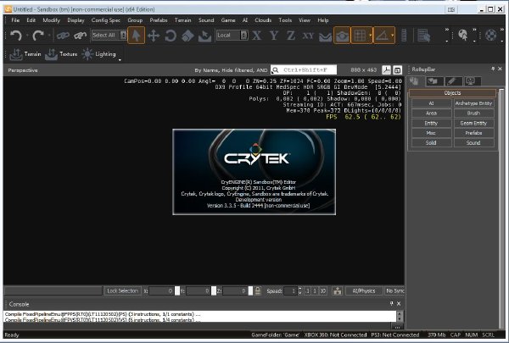Pin the RollupBar panel

(x=493, y=69)
